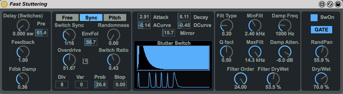
Task: Save the preset with the disk icon
Action: [x=338, y=4]
